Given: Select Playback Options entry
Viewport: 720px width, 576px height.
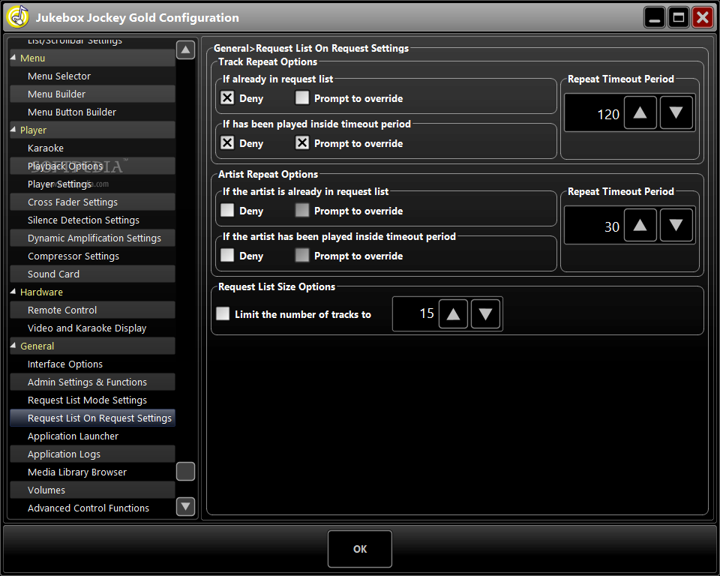Looking at the screenshot, I should (x=92, y=166).
